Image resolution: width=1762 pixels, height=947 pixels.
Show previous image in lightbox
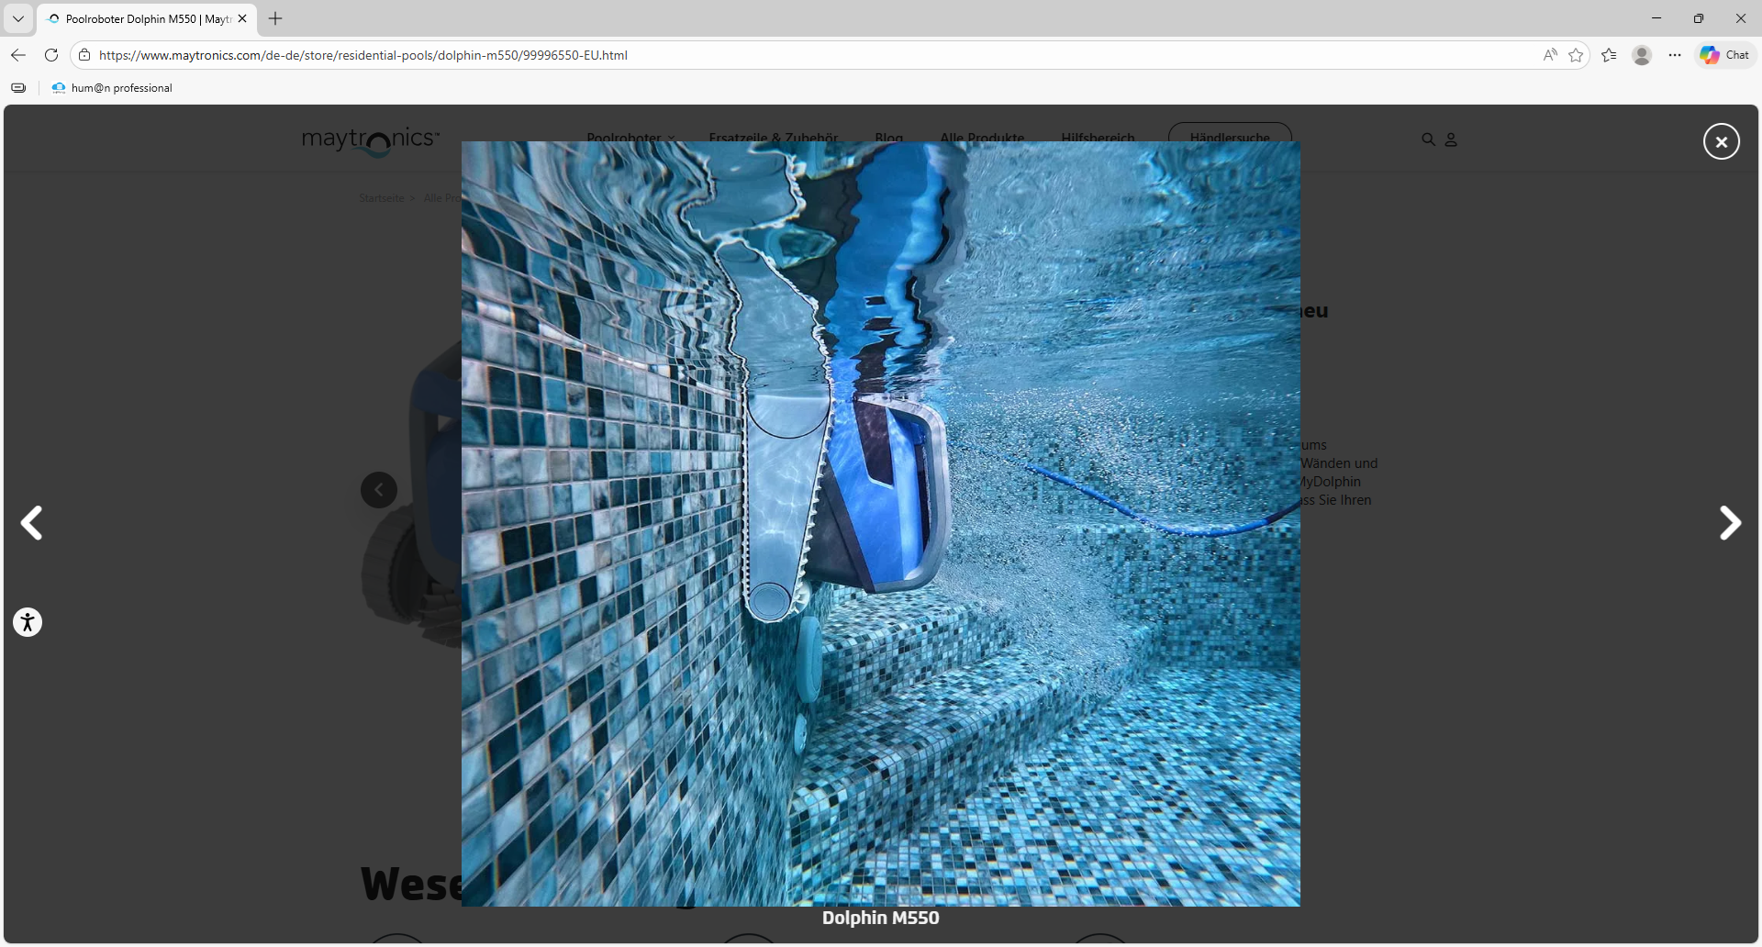click(32, 523)
